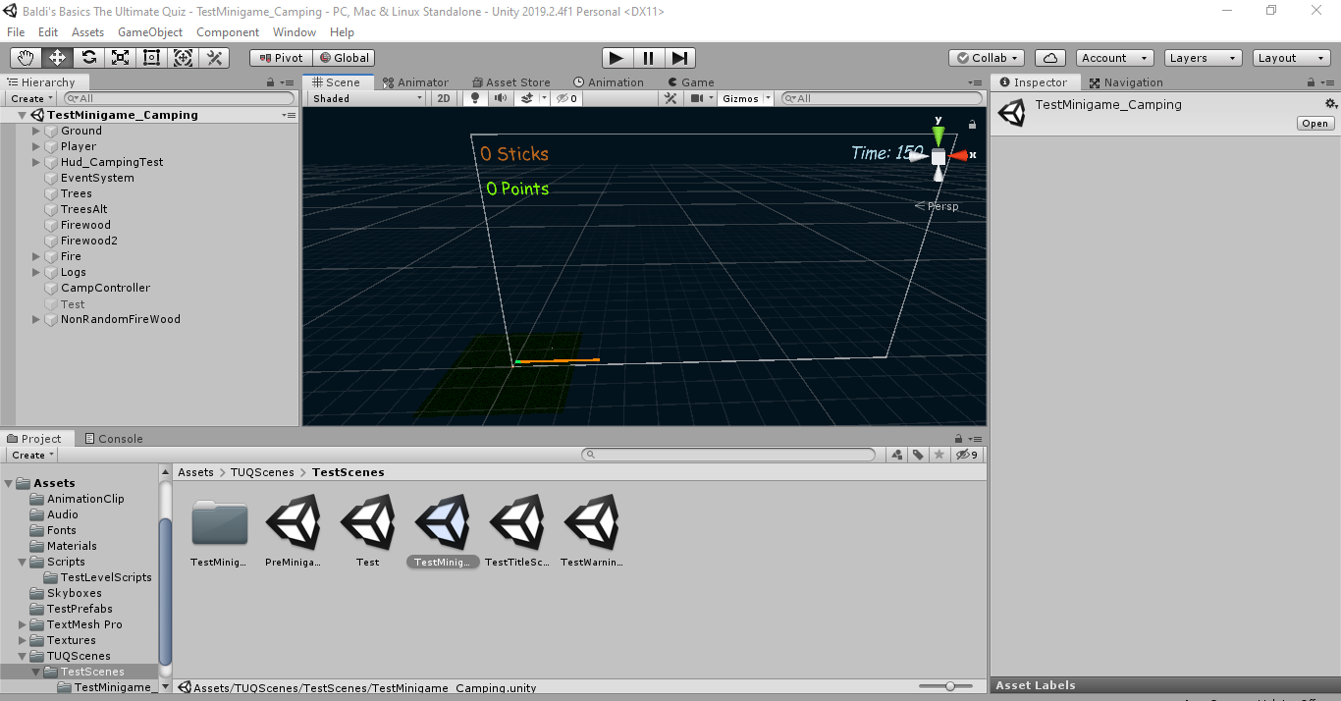Image resolution: width=1341 pixels, height=701 pixels.
Task: Select the Rect transform tool
Action: [x=152, y=58]
